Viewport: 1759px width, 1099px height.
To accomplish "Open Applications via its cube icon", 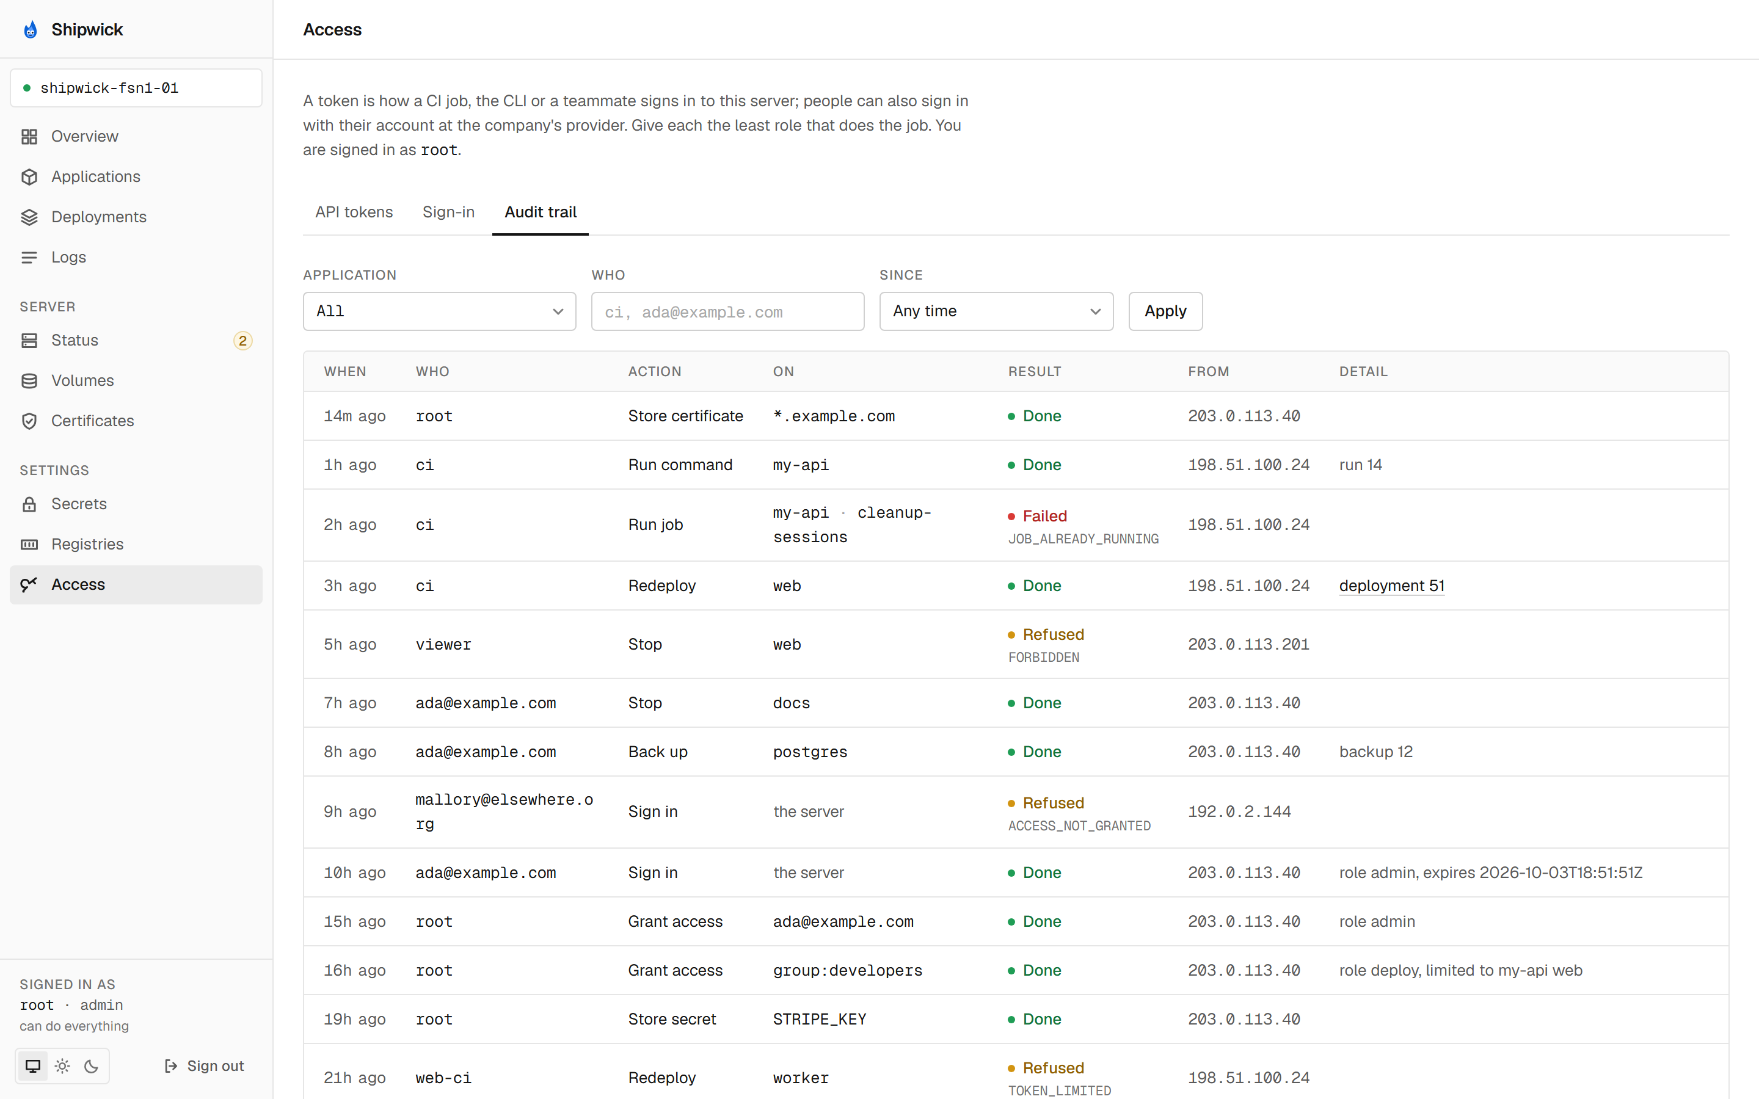I will [29, 176].
